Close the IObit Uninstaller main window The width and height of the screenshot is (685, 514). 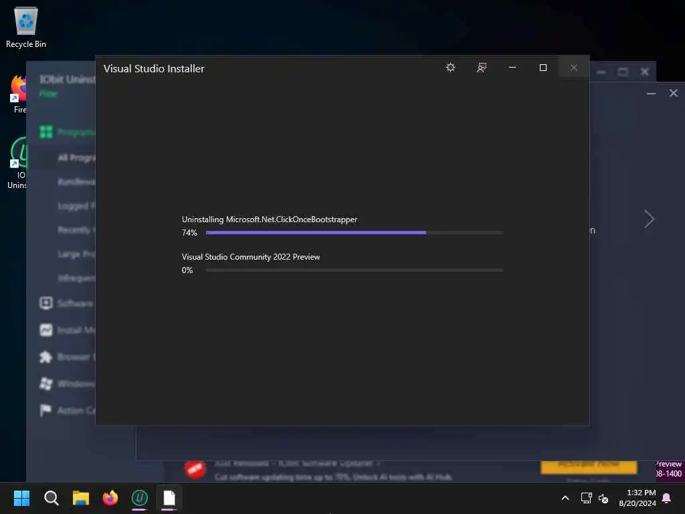point(645,72)
